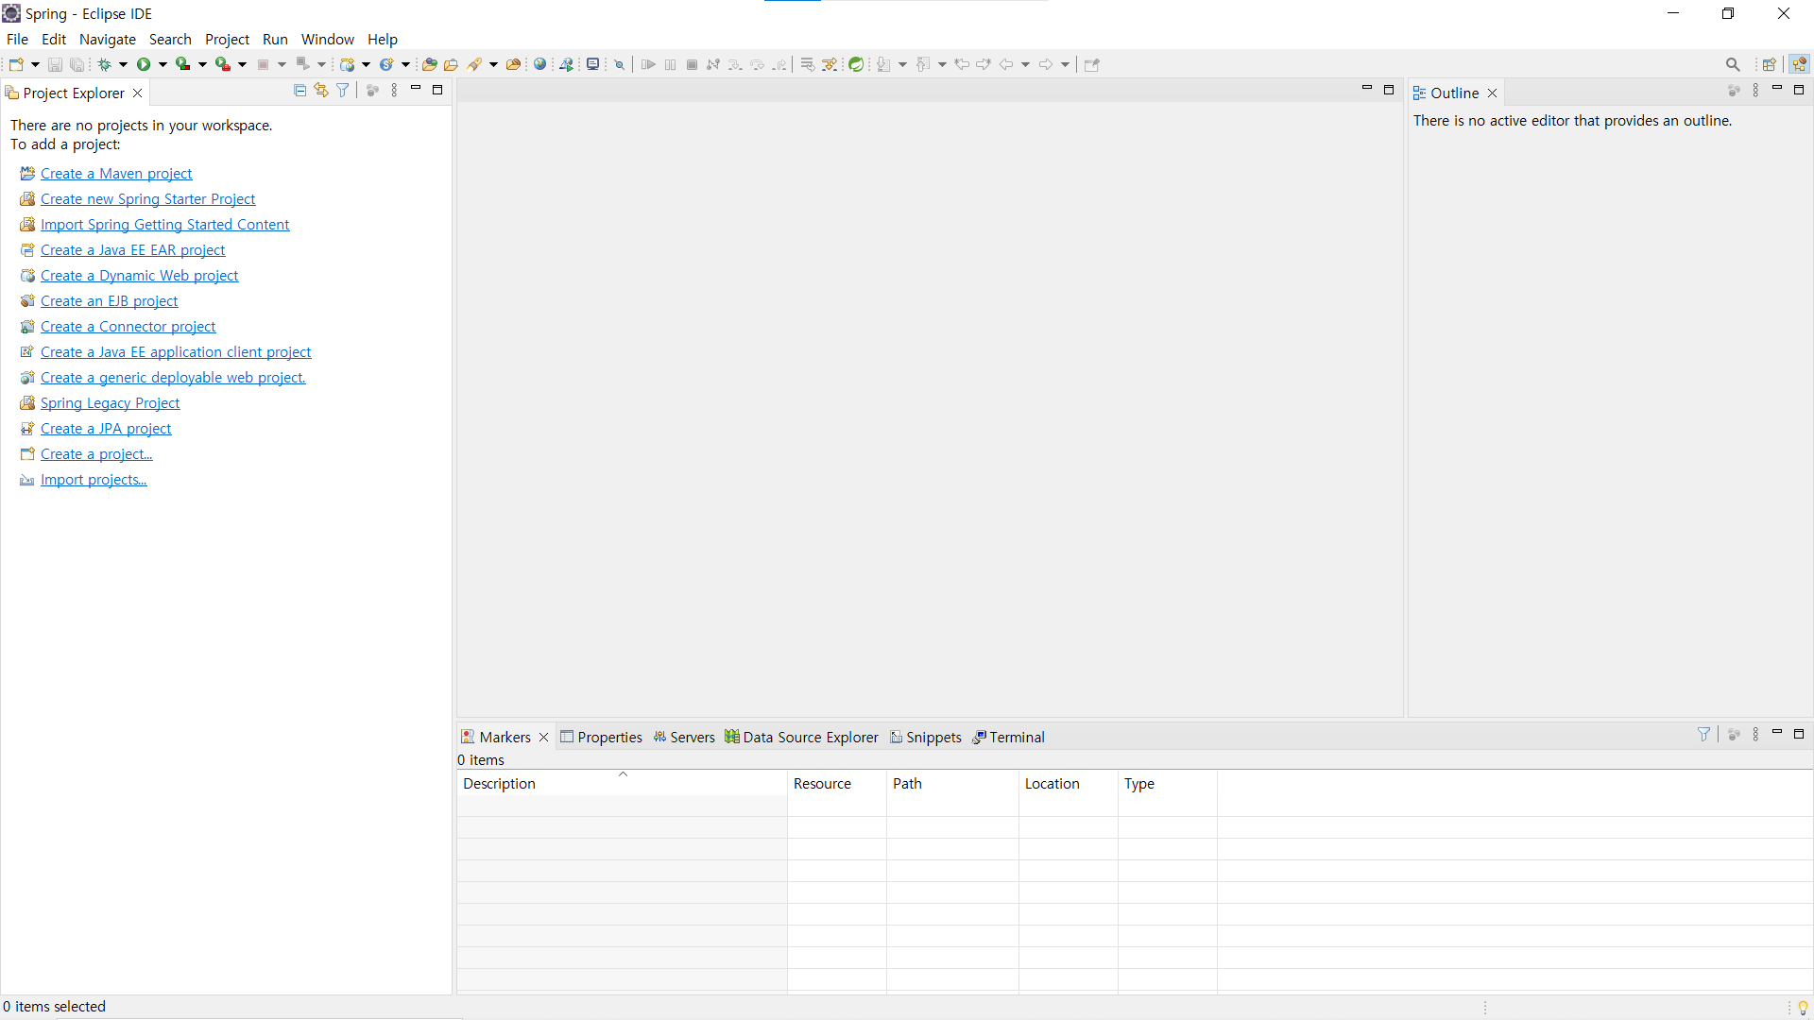The width and height of the screenshot is (1814, 1020).
Task: Expand the New wizard dropdown arrow
Action: (35, 64)
